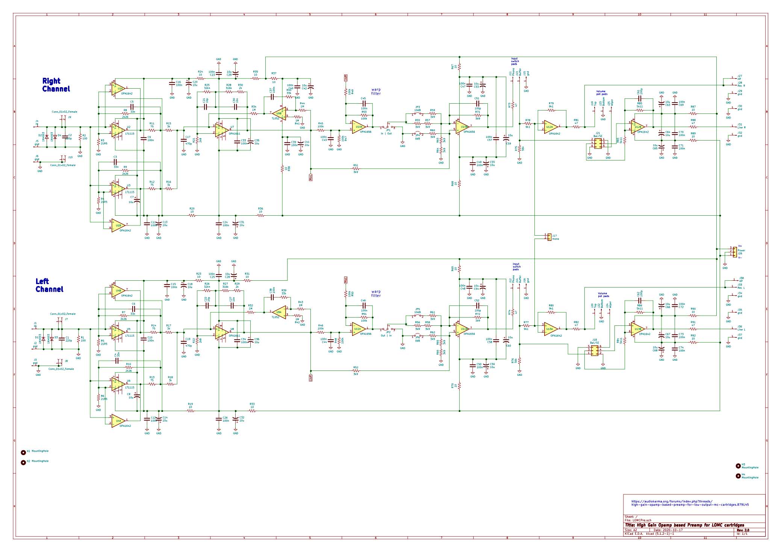Select the U11A OPA1656 op-amp symbol
781x552 pixels.
360,328
